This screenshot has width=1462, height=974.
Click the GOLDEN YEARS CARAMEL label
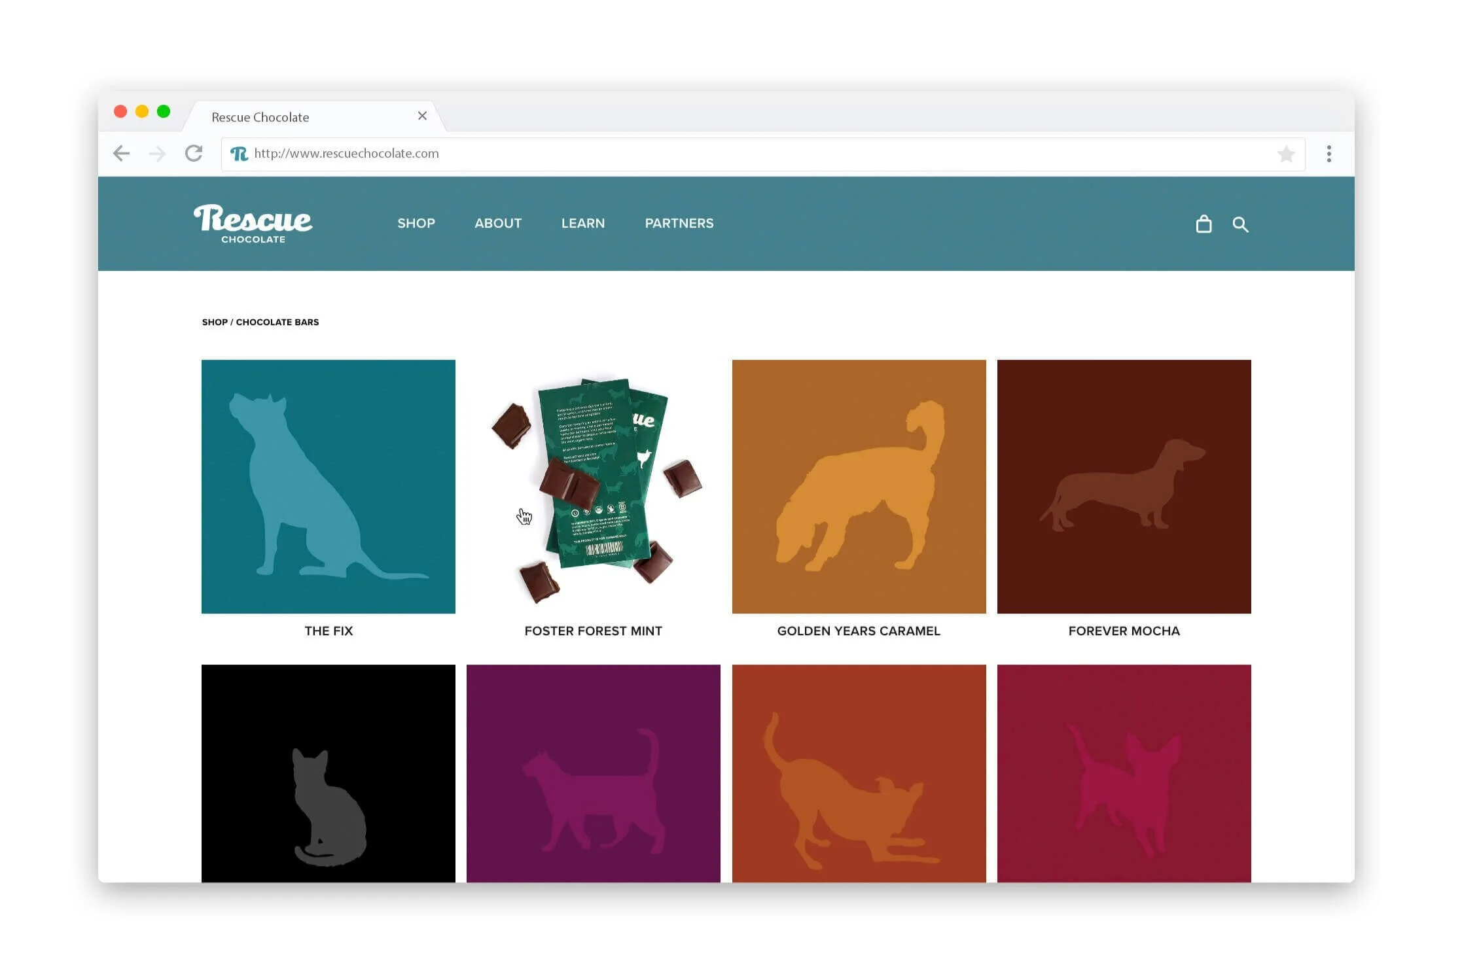click(858, 631)
